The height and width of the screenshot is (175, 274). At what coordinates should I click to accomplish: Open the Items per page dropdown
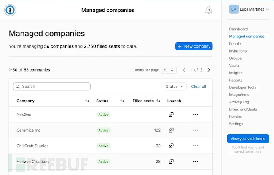coord(169,70)
